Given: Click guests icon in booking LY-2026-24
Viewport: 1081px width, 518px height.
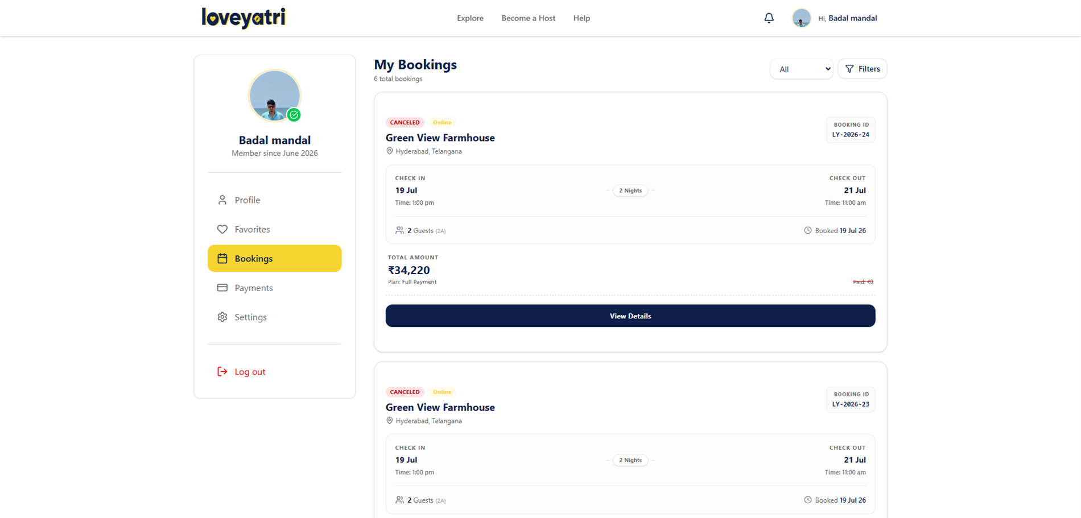Looking at the screenshot, I should tap(400, 230).
